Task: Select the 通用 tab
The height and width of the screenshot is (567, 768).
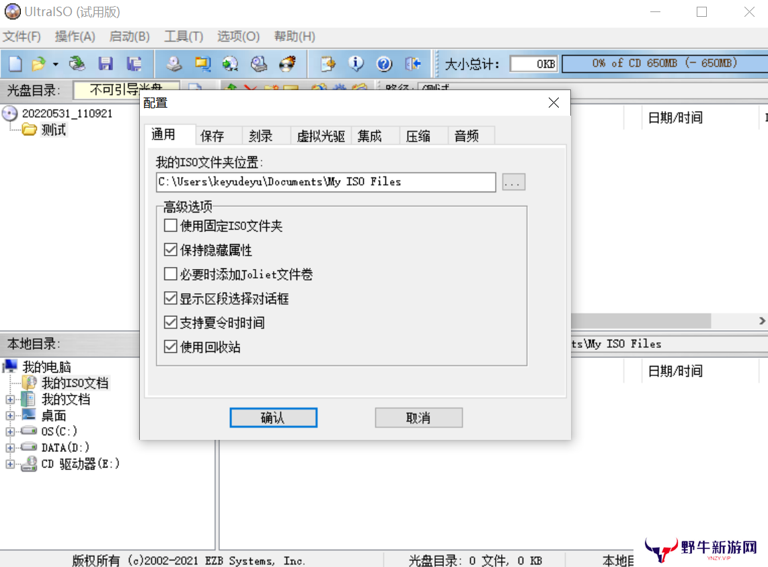Action: [170, 135]
